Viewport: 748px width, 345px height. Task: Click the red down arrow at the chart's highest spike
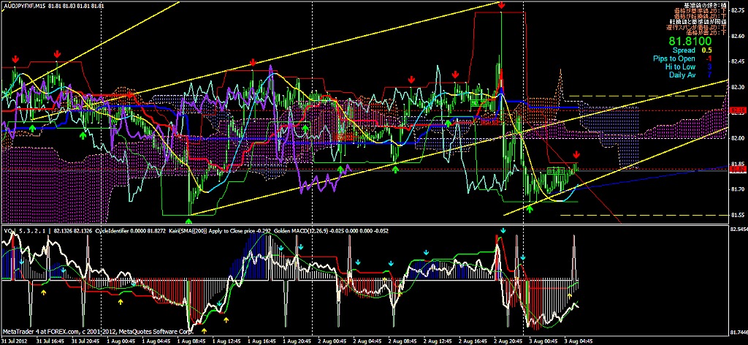[x=502, y=6]
